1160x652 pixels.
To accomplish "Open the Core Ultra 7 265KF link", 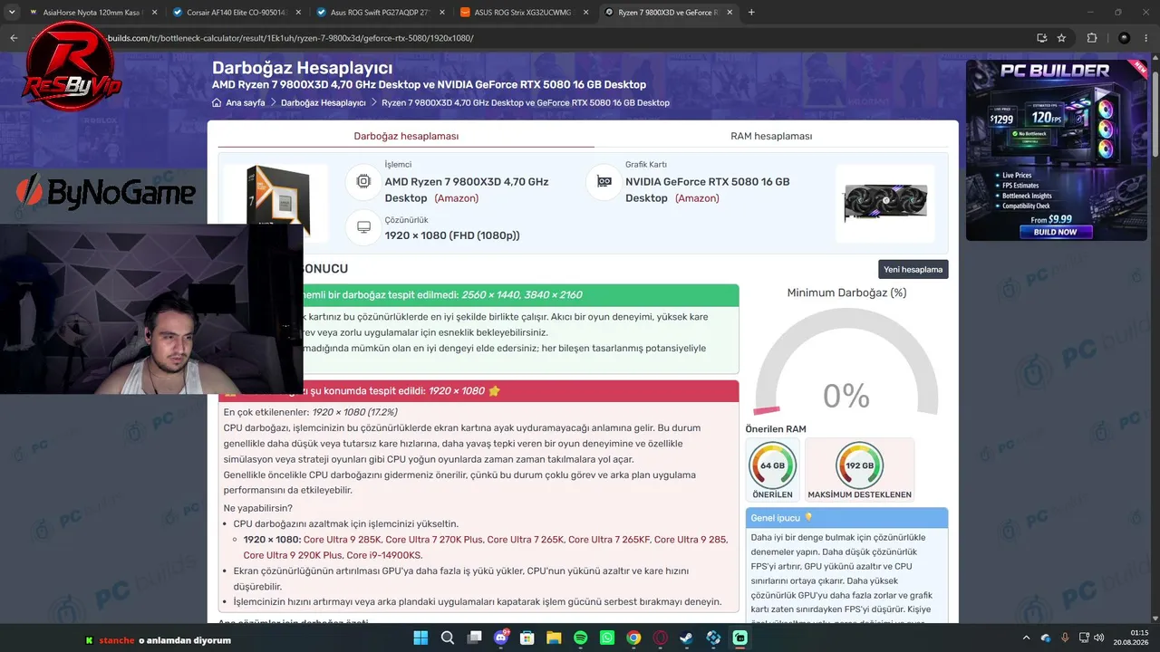I will point(611,540).
